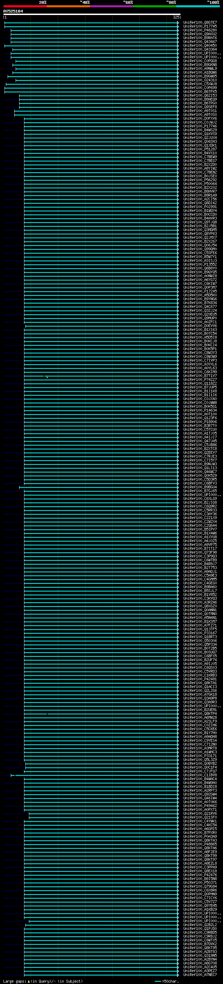
Task: Select hit UniRef100_P74227
Action: pos(200,380)
